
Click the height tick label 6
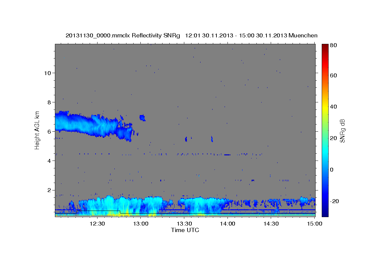coord(50,131)
